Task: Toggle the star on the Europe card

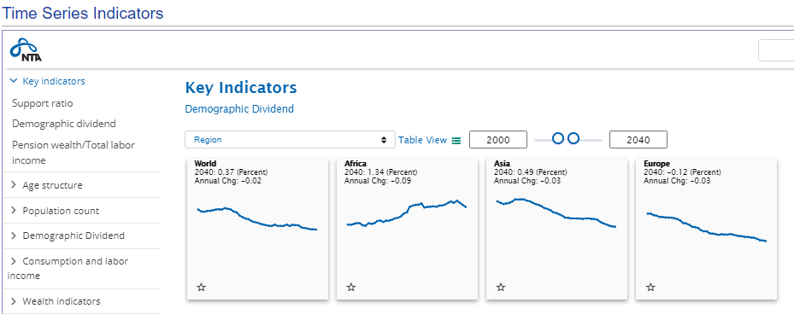Action: pyautogui.click(x=650, y=288)
